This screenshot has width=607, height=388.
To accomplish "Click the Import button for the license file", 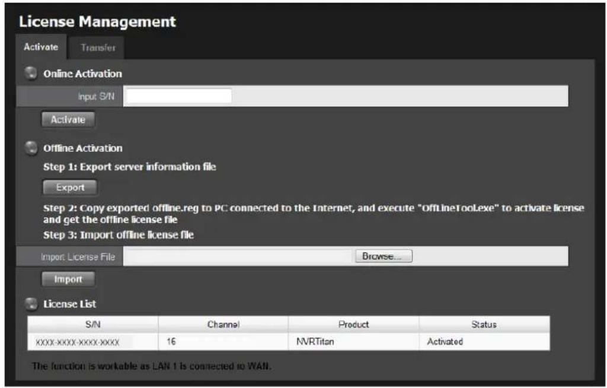I will coord(68,279).
